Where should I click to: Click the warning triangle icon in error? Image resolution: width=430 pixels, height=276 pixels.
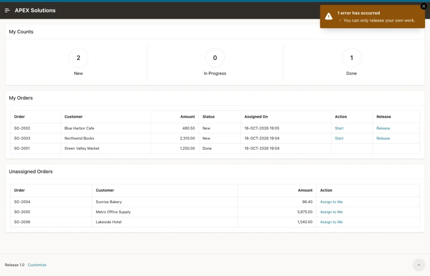click(328, 17)
